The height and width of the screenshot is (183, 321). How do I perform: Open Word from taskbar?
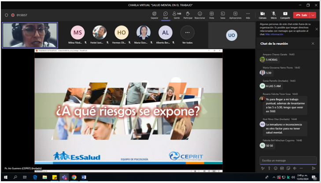[84, 177]
